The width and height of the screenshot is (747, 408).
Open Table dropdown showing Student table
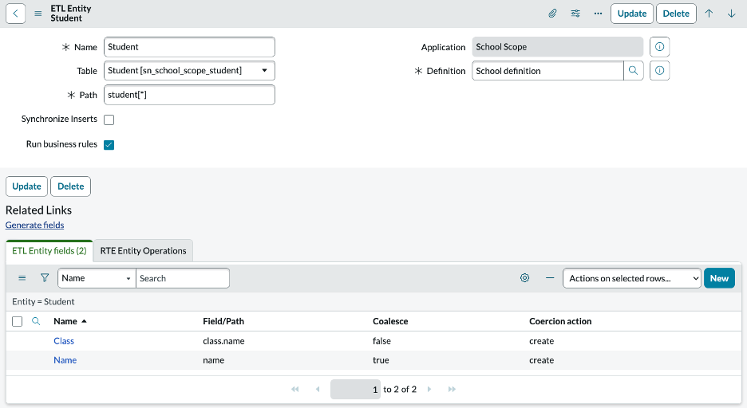coord(189,70)
